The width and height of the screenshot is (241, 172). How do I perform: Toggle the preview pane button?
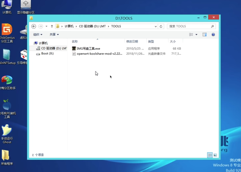click(204, 35)
